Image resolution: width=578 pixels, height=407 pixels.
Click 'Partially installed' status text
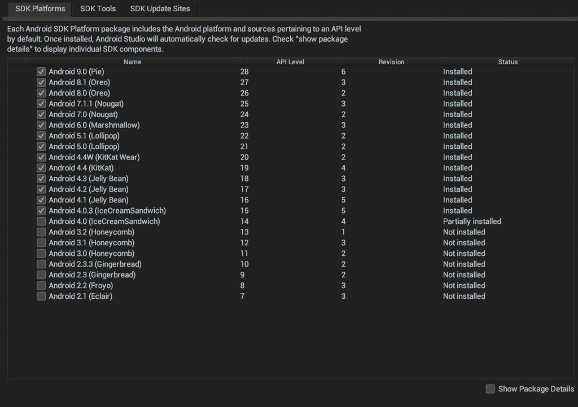[x=472, y=221]
